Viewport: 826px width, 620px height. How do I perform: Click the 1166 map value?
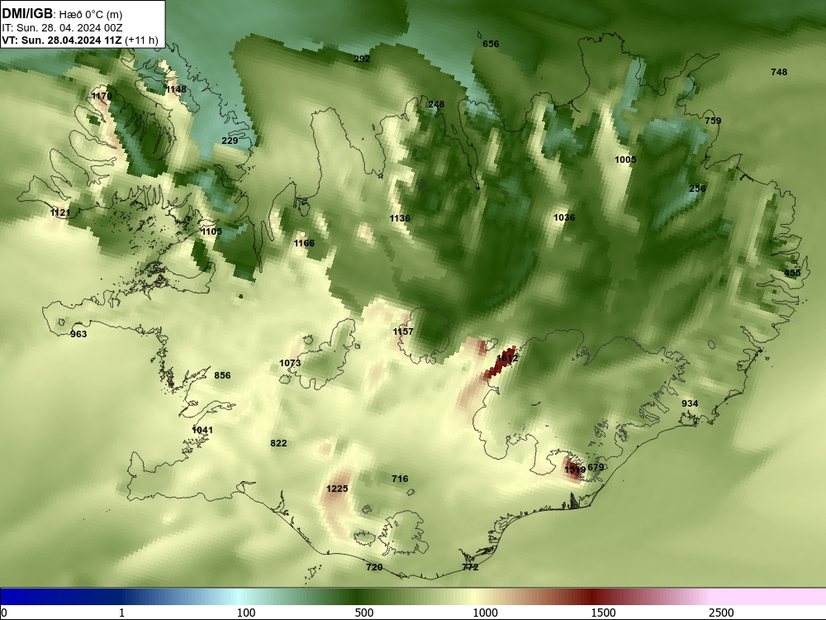[304, 243]
